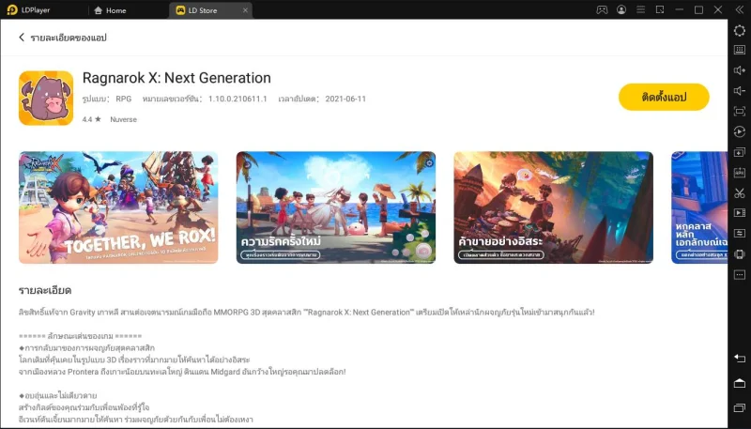Open the synchronizer icon in sidebar
This screenshot has width=751, height=429.
[740, 233]
